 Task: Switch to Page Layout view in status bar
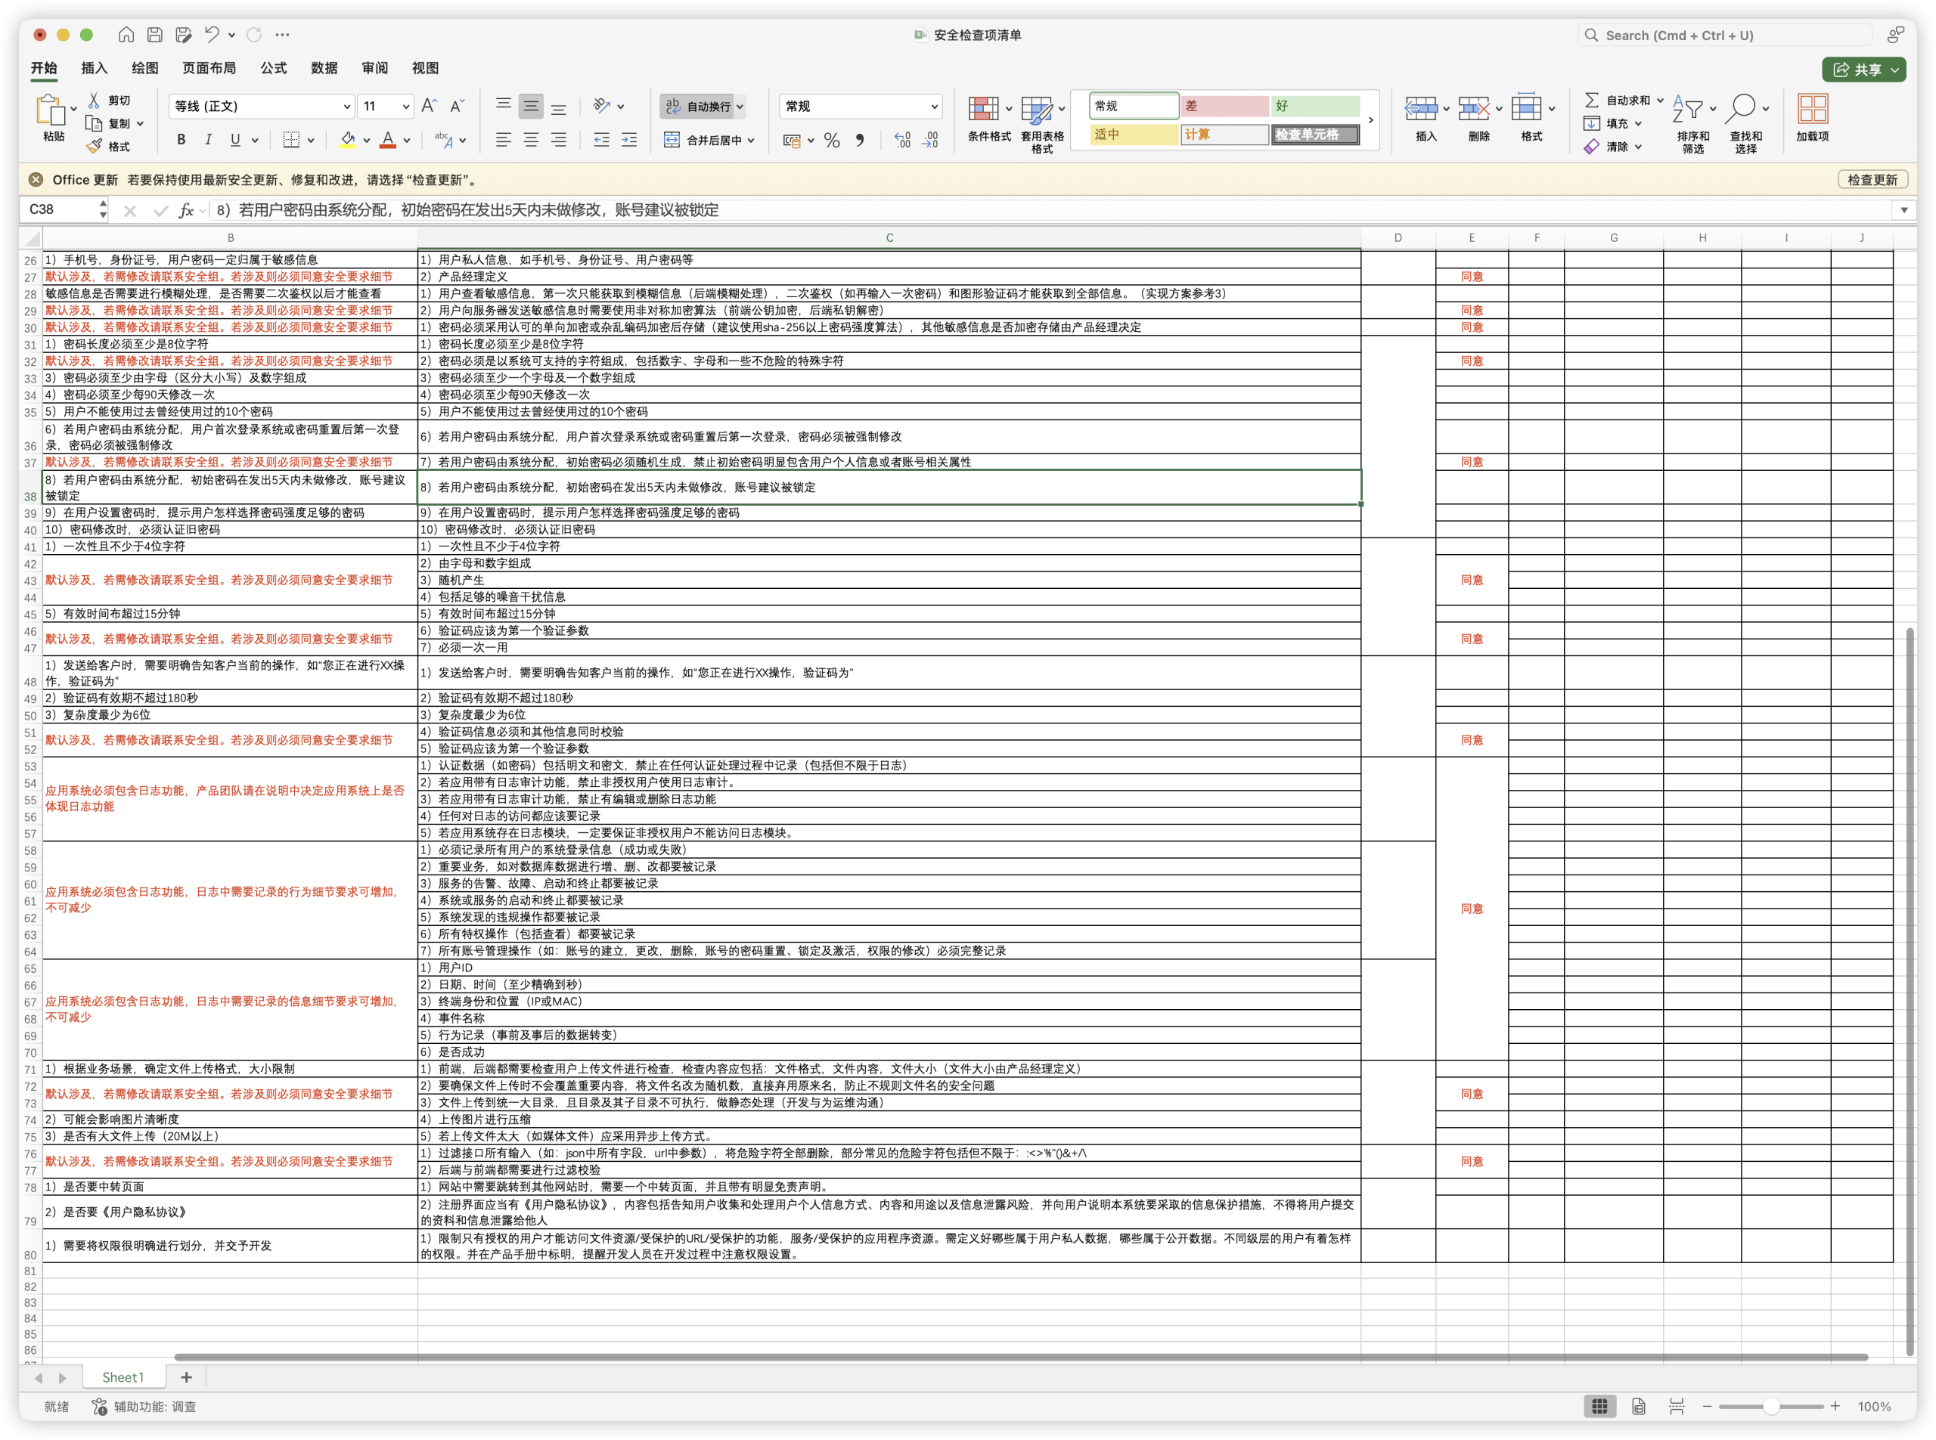coord(1639,1406)
